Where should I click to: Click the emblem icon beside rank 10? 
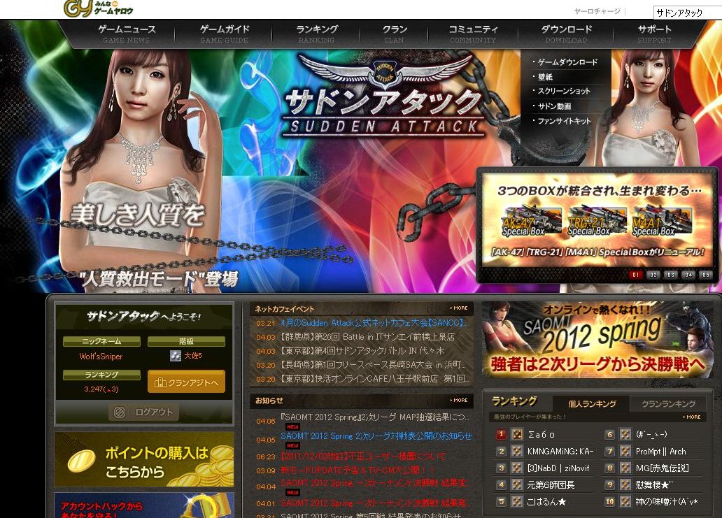(x=625, y=501)
